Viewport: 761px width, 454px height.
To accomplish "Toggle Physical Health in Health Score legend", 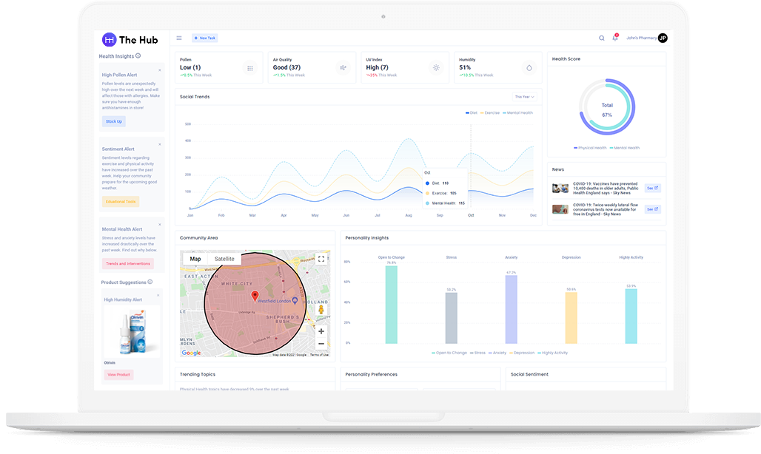I will point(590,148).
